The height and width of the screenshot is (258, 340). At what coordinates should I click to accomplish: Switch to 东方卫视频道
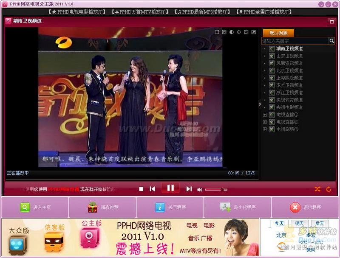(290, 85)
